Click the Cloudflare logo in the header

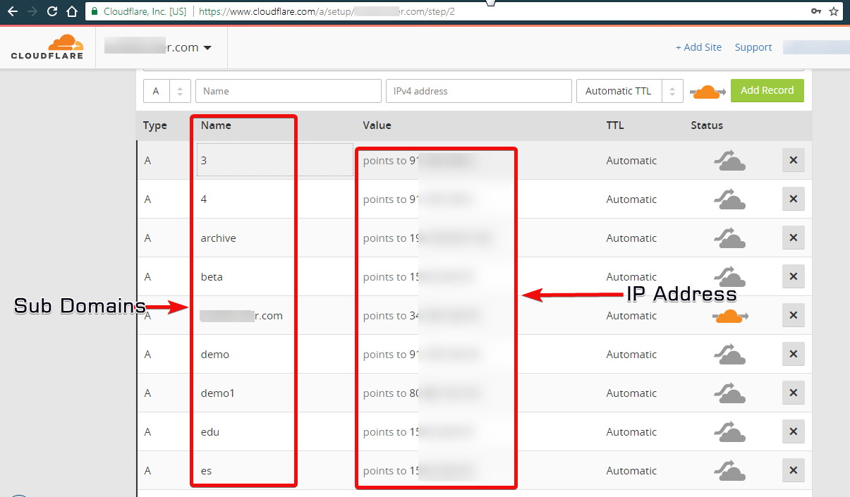(x=46, y=47)
